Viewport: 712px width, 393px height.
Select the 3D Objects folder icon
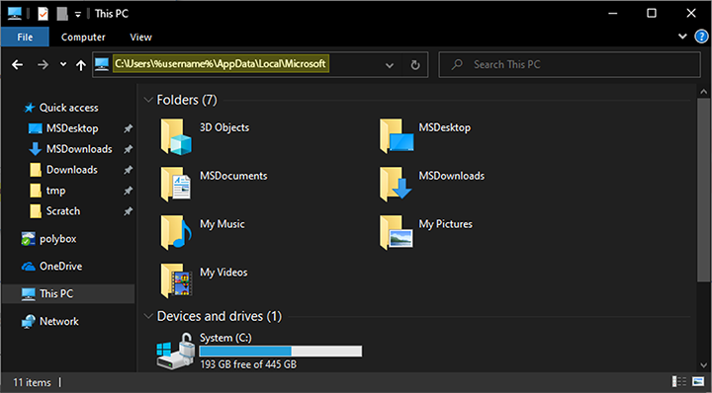pyautogui.click(x=176, y=136)
